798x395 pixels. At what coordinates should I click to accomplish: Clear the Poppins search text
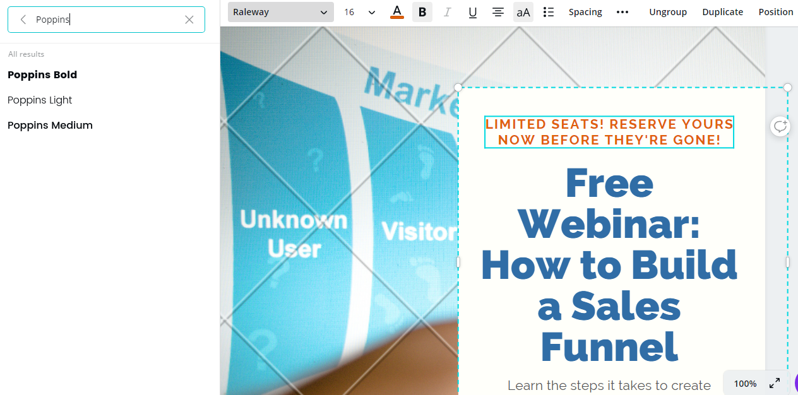[x=189, y=20]
